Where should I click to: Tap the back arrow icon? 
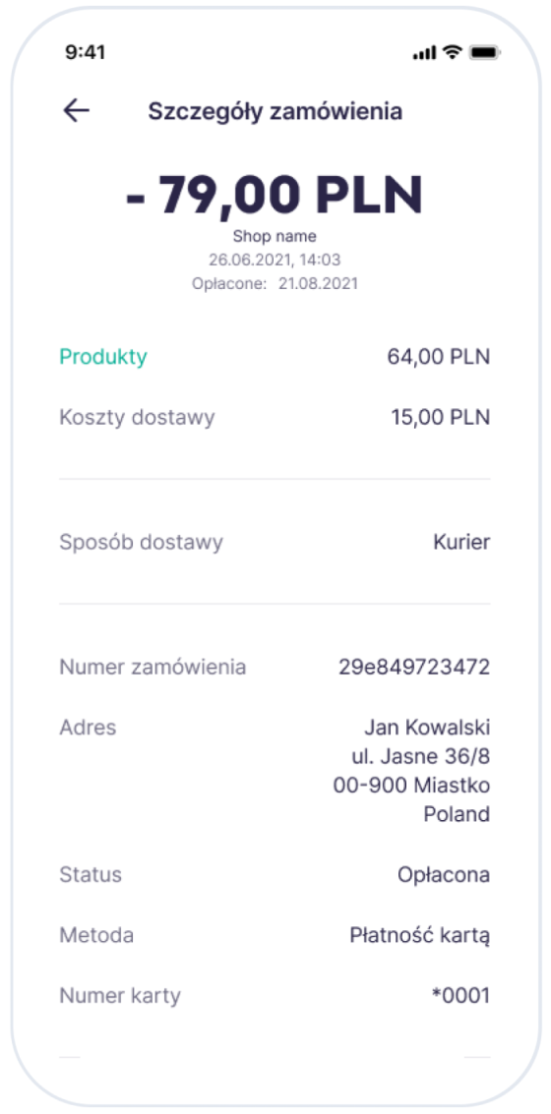(x=76, y=111)
